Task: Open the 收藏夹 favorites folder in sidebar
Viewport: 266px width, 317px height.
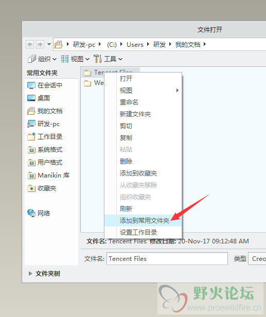Action: coord(42,188)
